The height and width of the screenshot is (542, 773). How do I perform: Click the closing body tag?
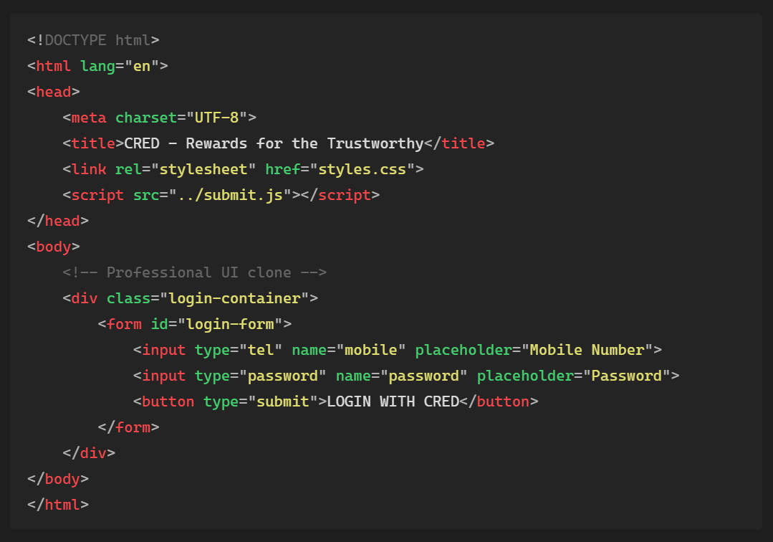(57, 478)
